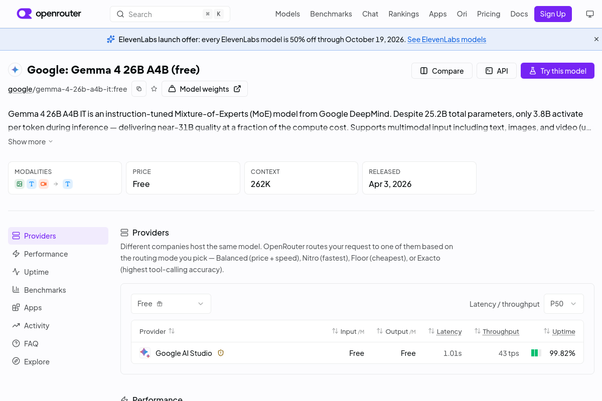Sort by Uptime column
The width and height of the screenshot is (602, 401).
tap(559, 331)
